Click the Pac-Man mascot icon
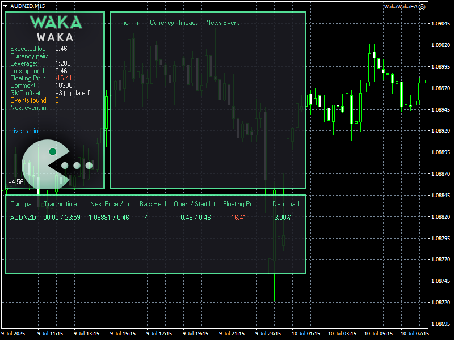 pyautogui.click(x=44, y=165)
